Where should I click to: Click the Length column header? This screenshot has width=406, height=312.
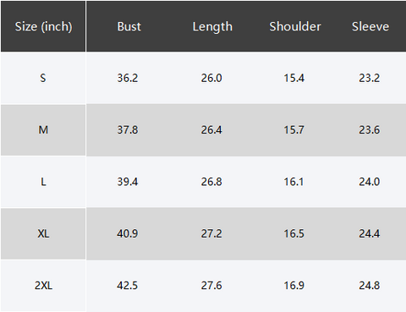click(212, 27)
